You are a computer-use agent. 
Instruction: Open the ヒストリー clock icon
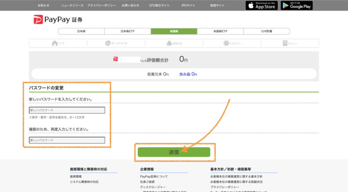(226, 43)
